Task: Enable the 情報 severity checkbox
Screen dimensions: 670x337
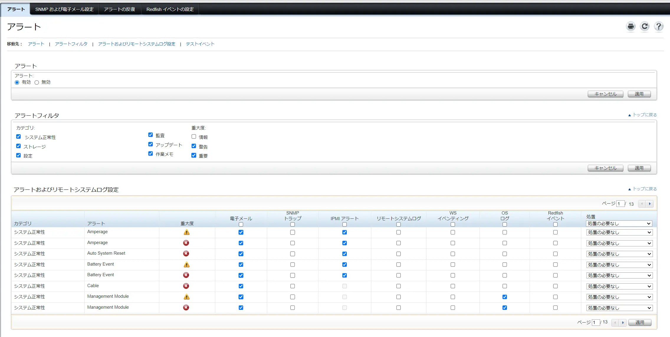Action: click(x=194, y=137)
